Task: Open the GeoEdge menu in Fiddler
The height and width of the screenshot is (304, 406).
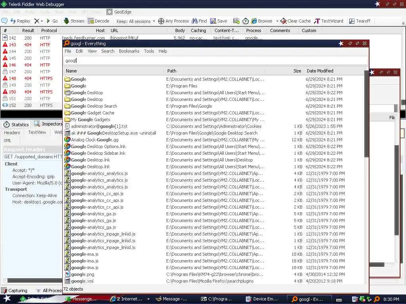Action: (x=119, y=12)
